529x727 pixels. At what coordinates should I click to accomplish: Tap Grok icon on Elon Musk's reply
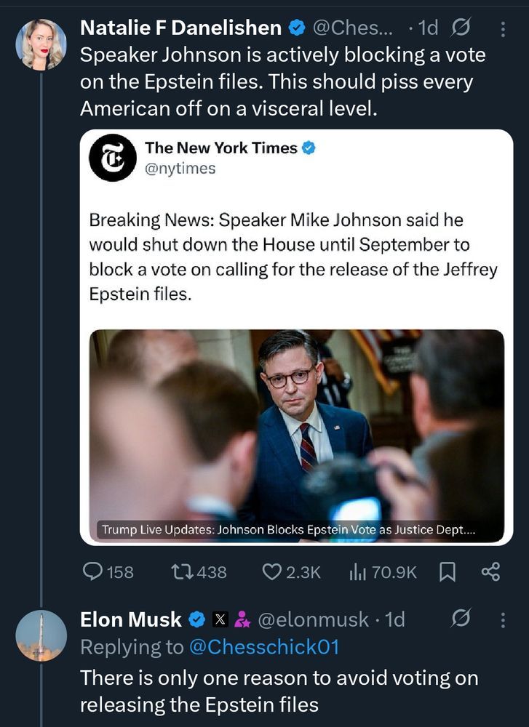(x=460, y=620)
